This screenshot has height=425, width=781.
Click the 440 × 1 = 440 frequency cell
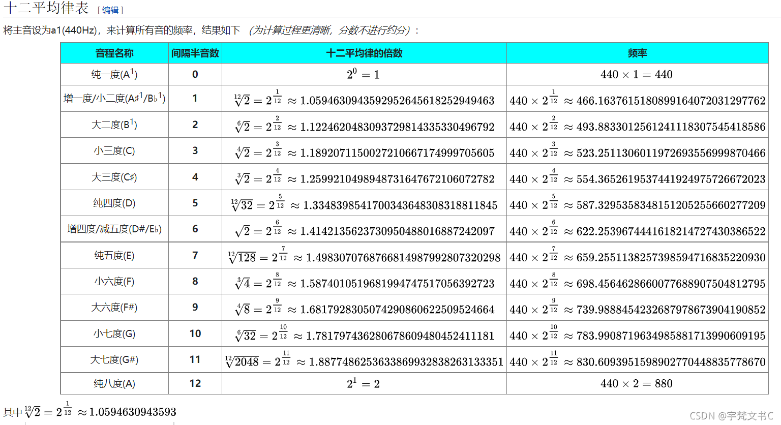click(x=637, y=74)
